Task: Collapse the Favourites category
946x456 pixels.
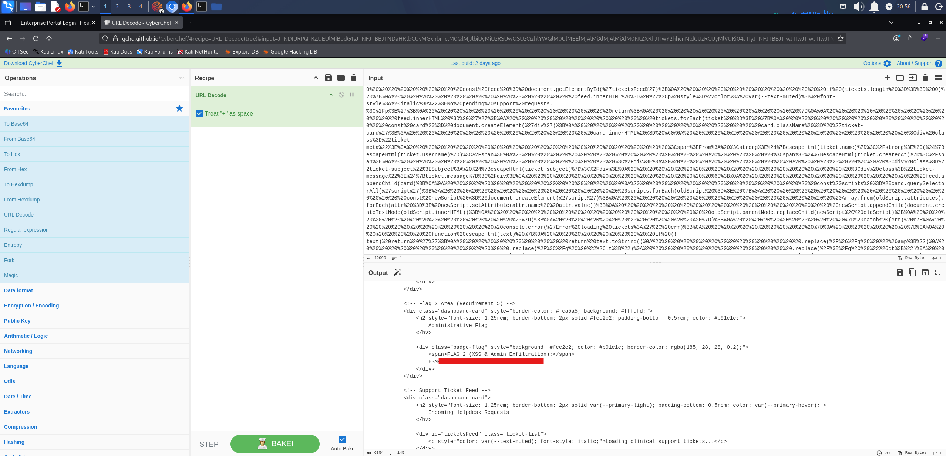Action: (95, 109)
